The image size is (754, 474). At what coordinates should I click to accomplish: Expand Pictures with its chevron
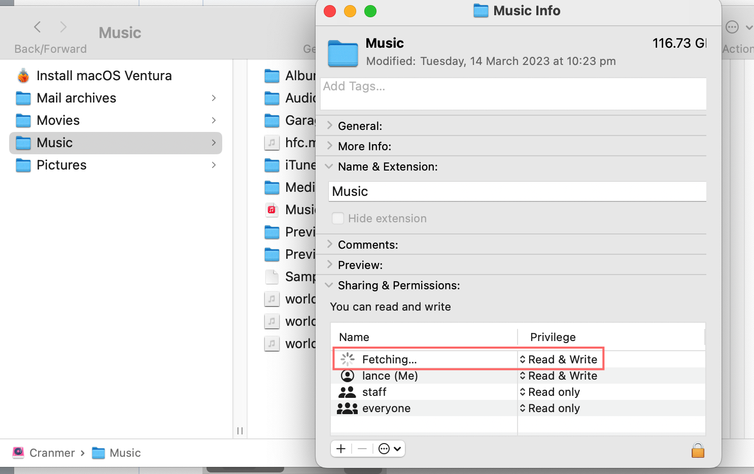(x=214, y=165)
